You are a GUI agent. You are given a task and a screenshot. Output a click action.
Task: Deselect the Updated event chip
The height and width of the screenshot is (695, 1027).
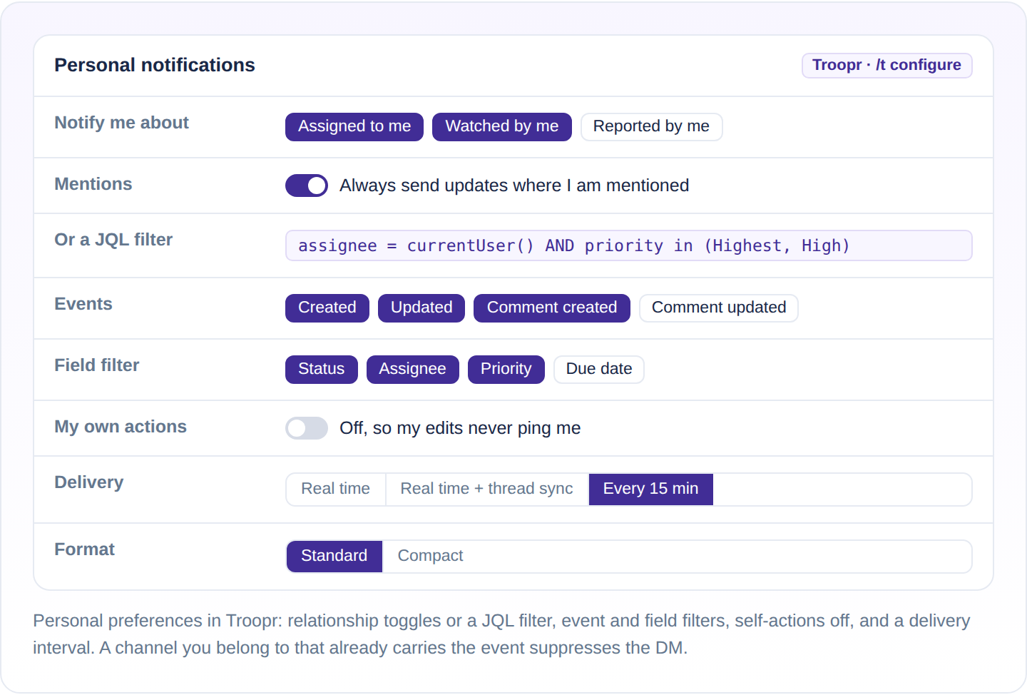pyautogui.click(x=421, y=308)
